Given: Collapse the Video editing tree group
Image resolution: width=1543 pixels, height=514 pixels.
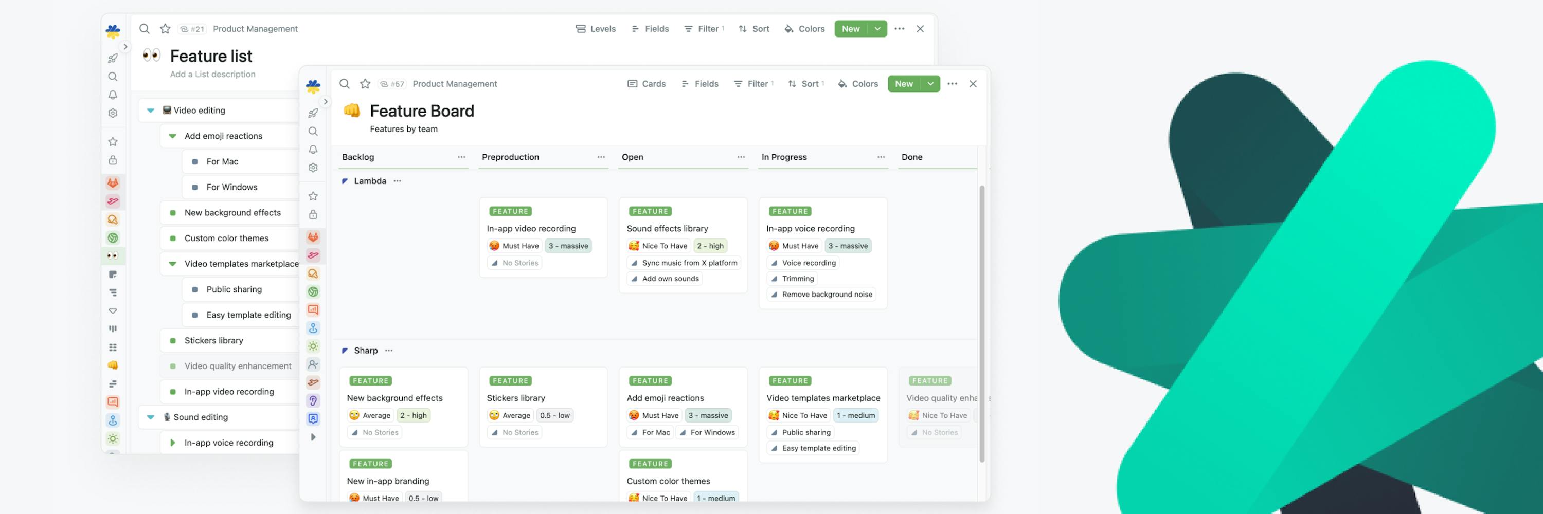Looking at the screenshot, I should pos(151,111).
